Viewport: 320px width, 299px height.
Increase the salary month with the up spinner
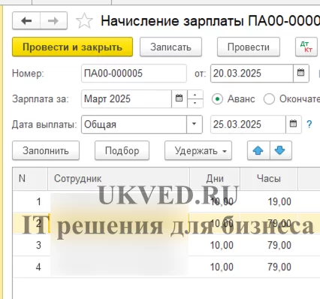195,95
